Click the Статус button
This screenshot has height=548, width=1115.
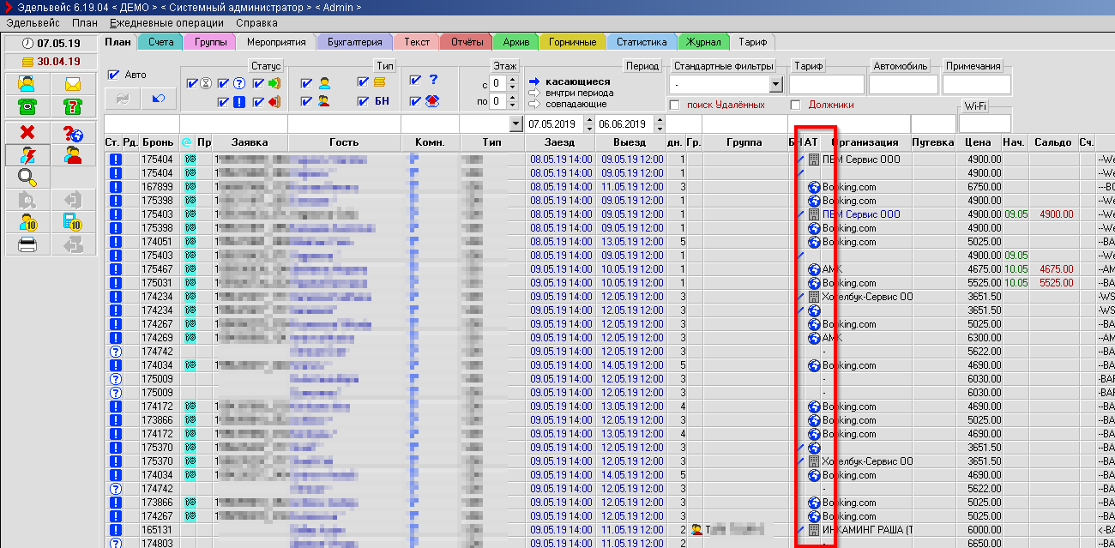266,66
